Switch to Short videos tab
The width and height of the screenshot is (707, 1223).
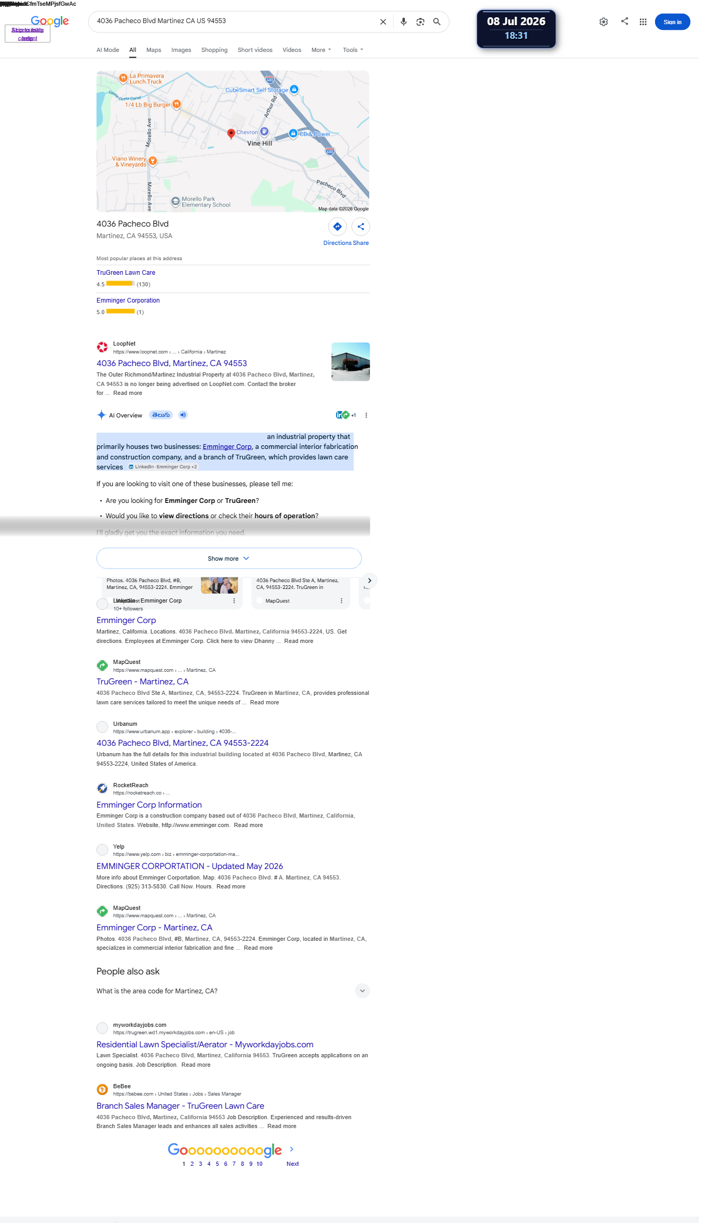(255, 50)
